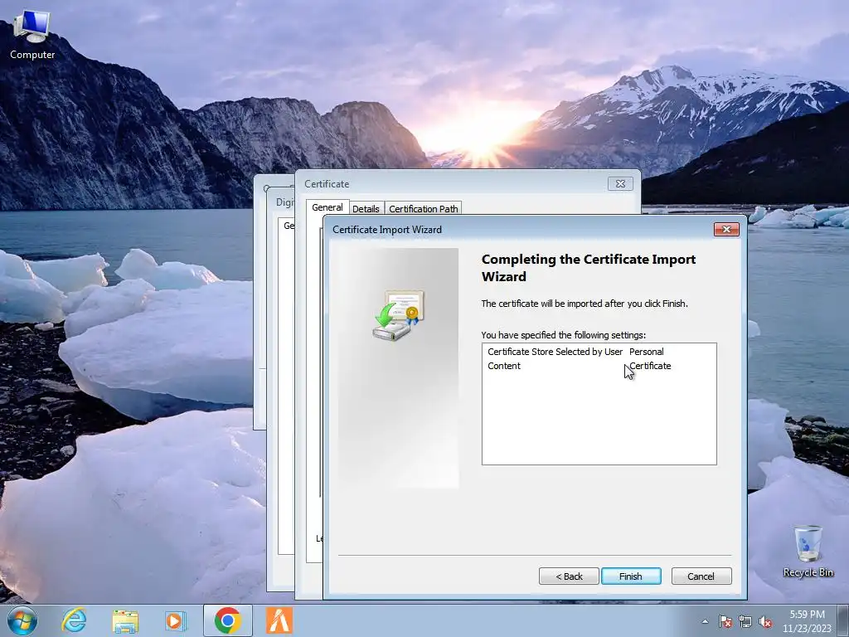849x637 pixels.
Task: Show hidden tray icons arrow
Action: (705, 621)
